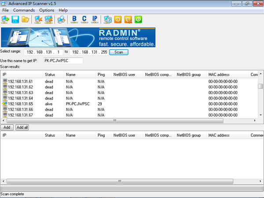
Task: Open the File menu
Action: pyautogui.click(x=5, y=10)
